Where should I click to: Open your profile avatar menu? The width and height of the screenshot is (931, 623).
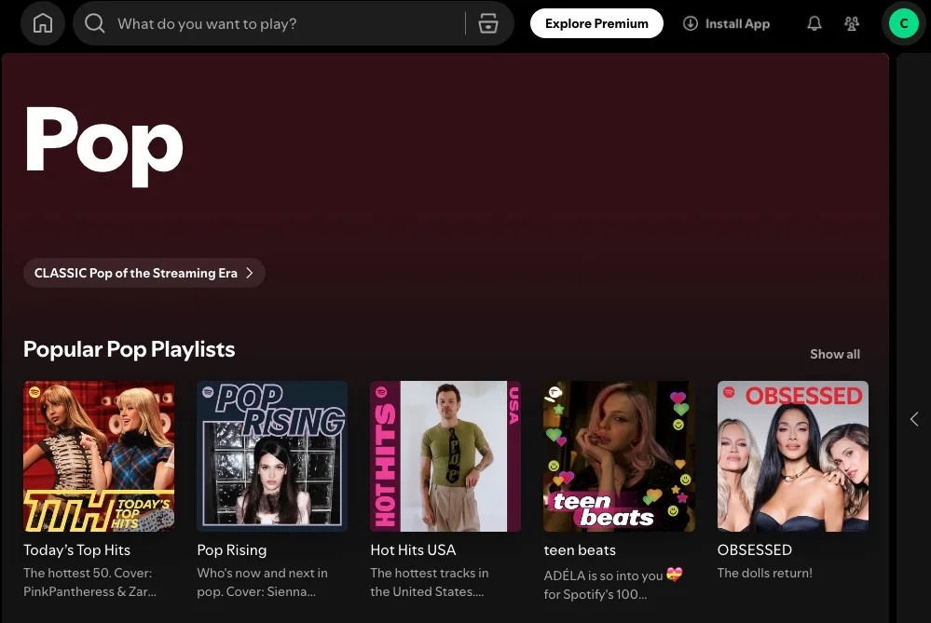click(x=903, y=23)
